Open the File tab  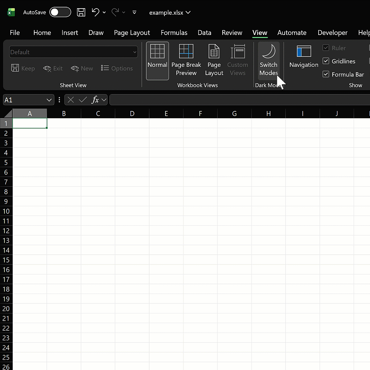(x=15, y=33)
